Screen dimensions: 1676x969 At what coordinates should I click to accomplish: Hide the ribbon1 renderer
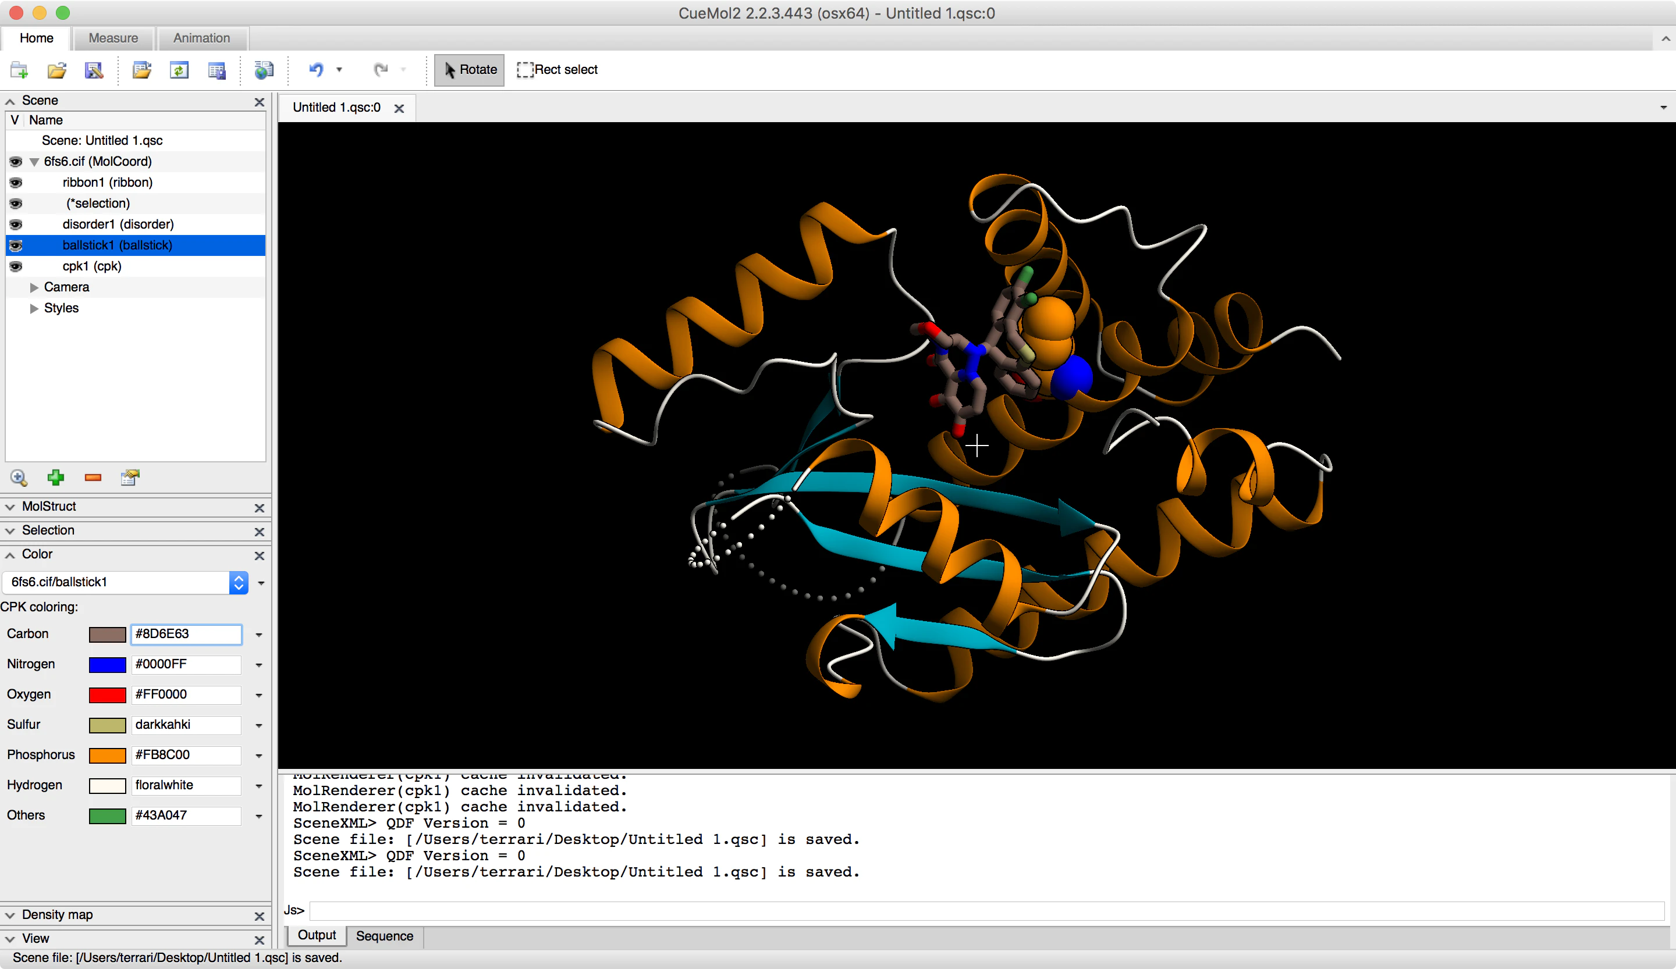[x=16, y=182]
